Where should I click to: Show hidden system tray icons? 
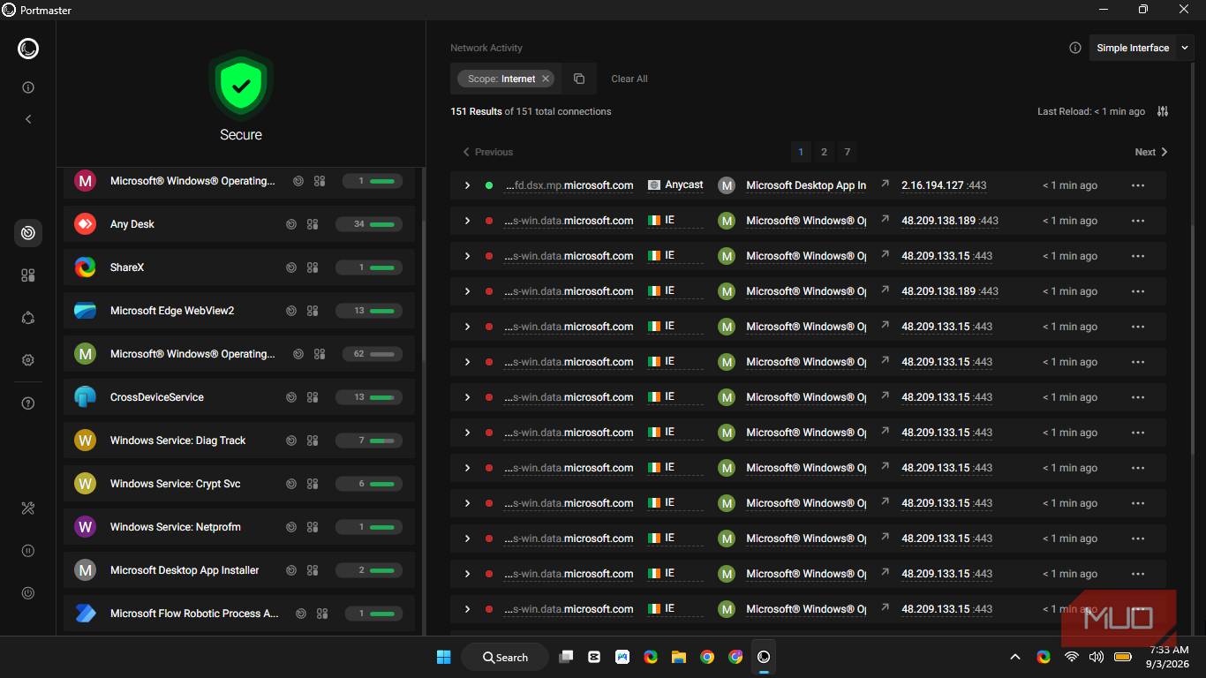(x=1015, y=657)
